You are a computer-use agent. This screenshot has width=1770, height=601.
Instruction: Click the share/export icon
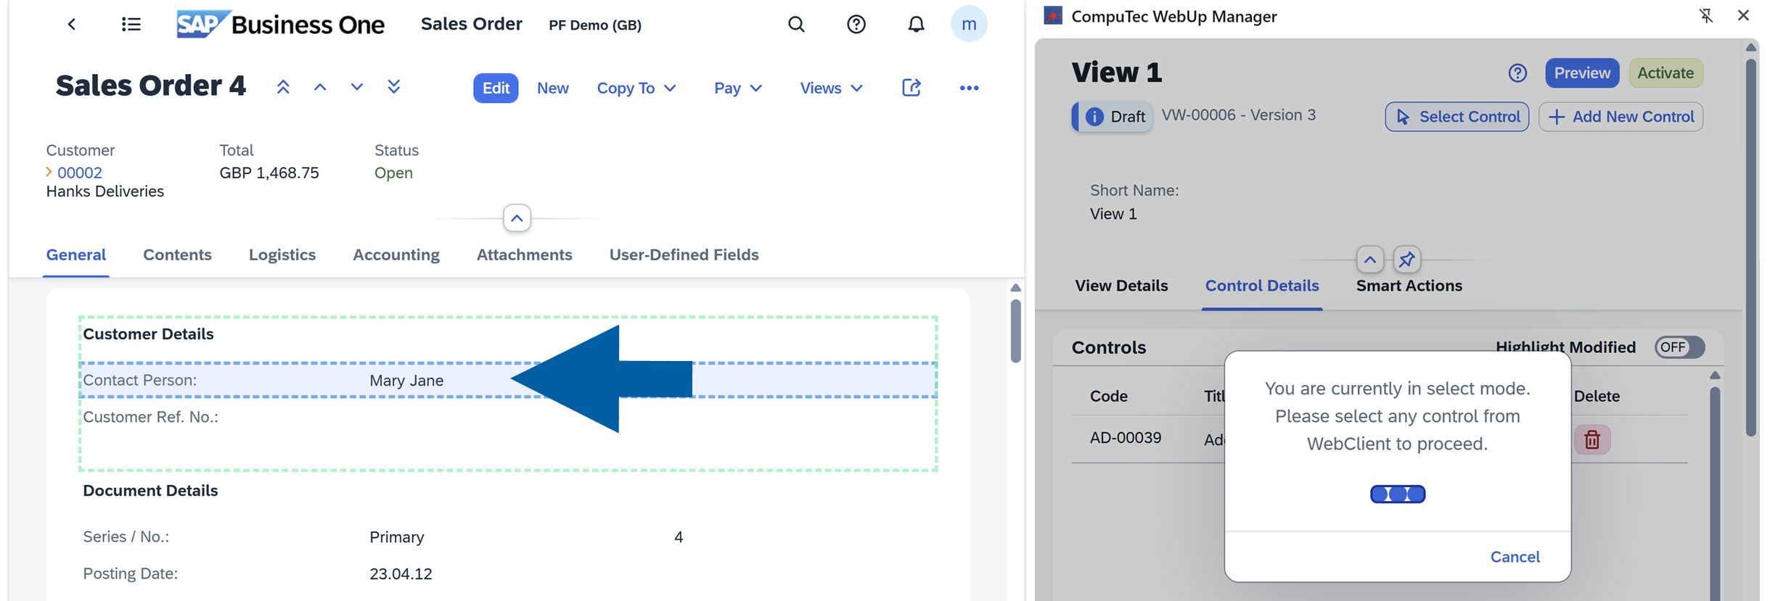[911, 88]
